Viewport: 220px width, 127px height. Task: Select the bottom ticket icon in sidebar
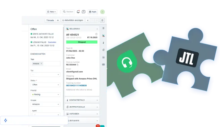pos(103,65)
